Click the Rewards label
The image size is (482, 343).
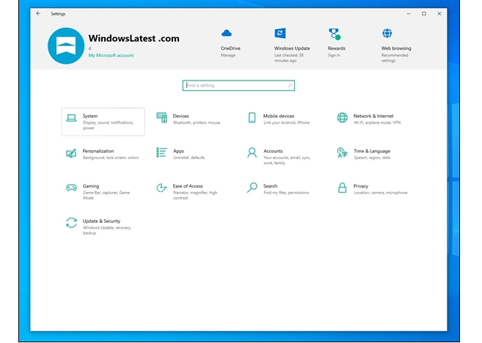[336, 48]
